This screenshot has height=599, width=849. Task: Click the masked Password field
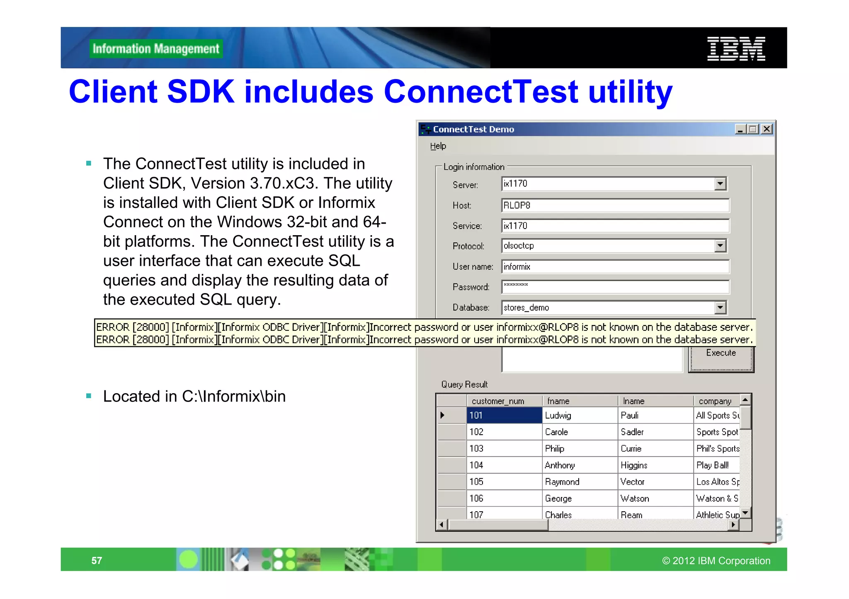pyautogui.click(x=615, y=287)
